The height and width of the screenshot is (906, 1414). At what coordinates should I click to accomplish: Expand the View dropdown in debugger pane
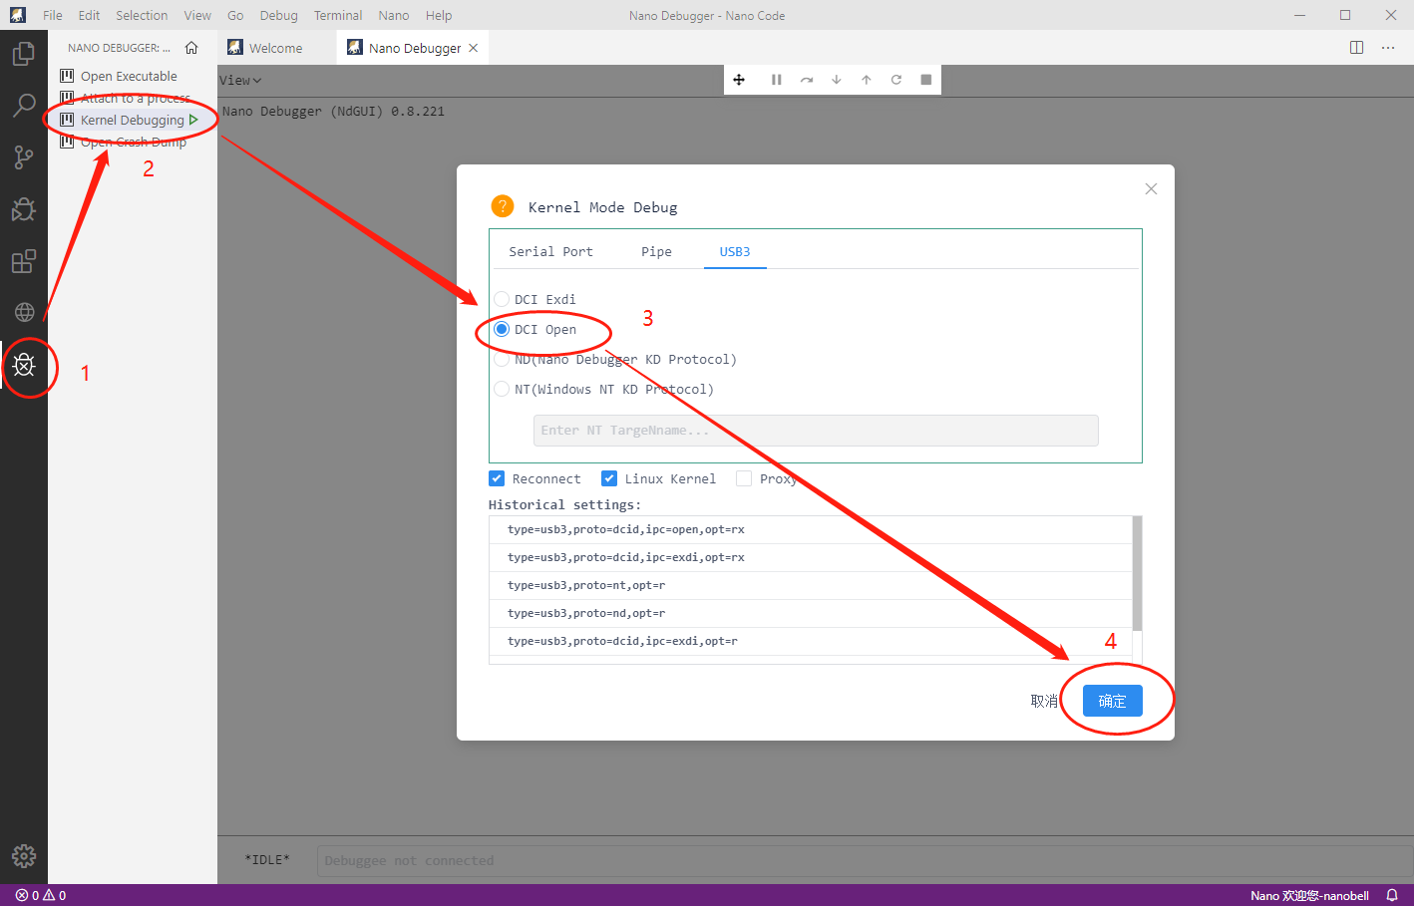240,80
